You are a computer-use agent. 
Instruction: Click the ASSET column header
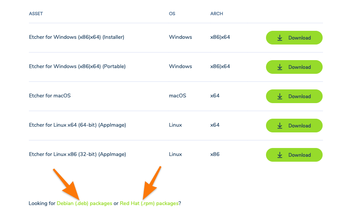36,14
